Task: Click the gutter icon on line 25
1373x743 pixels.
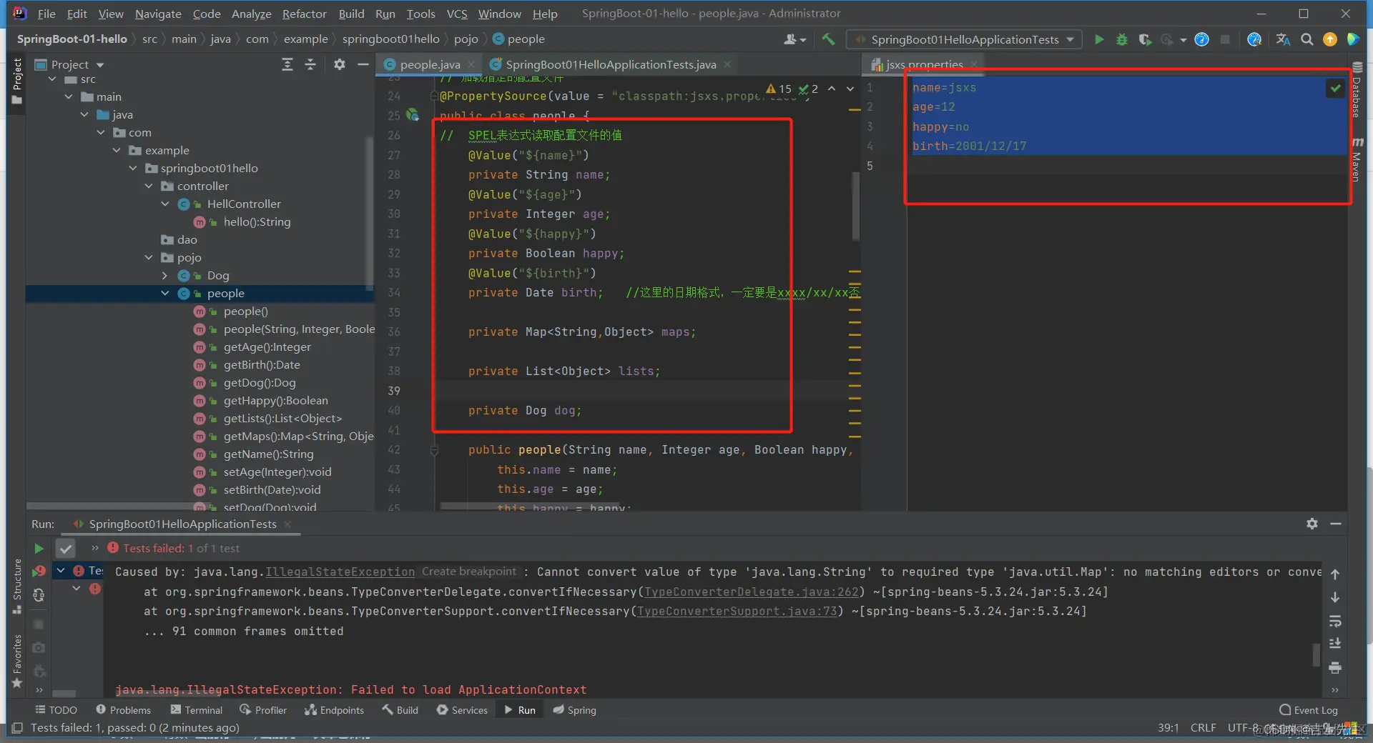Action: pyautogui.click(x=413, y=115)
